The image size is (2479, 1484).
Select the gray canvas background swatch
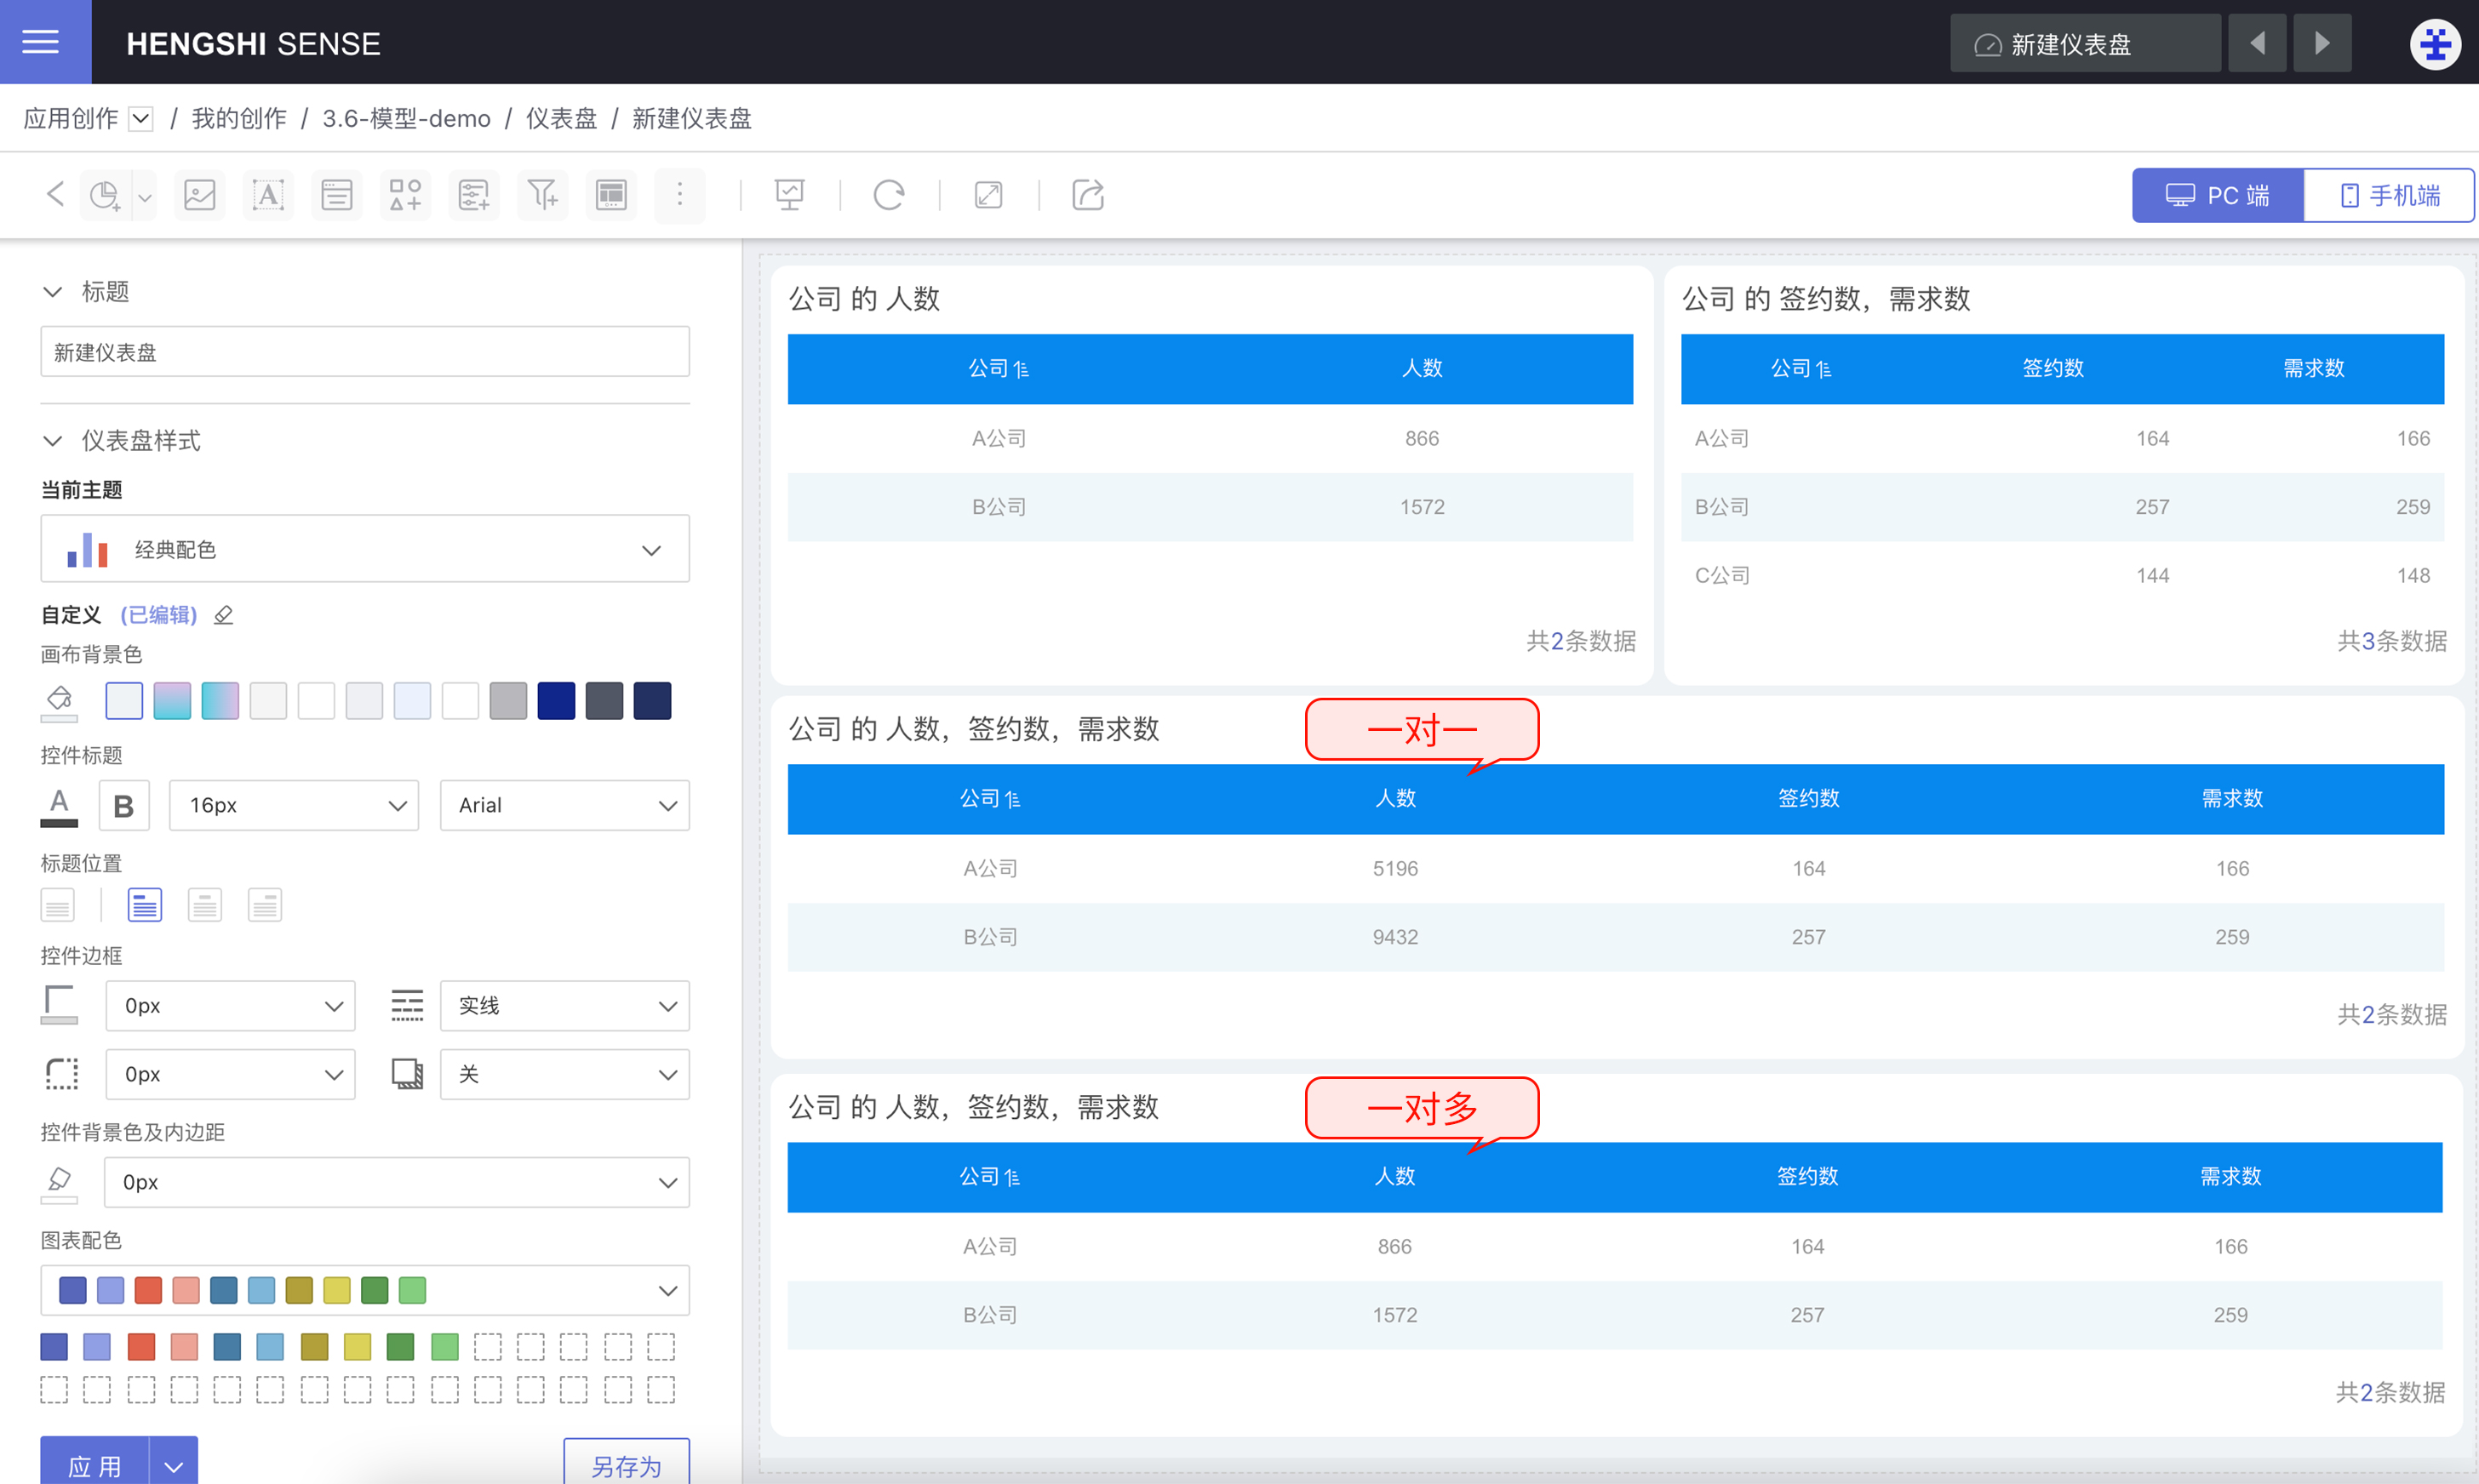[508, 701]
